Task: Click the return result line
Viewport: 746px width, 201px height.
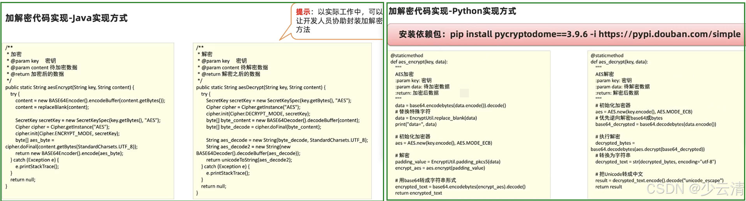Action: (608, 187)
